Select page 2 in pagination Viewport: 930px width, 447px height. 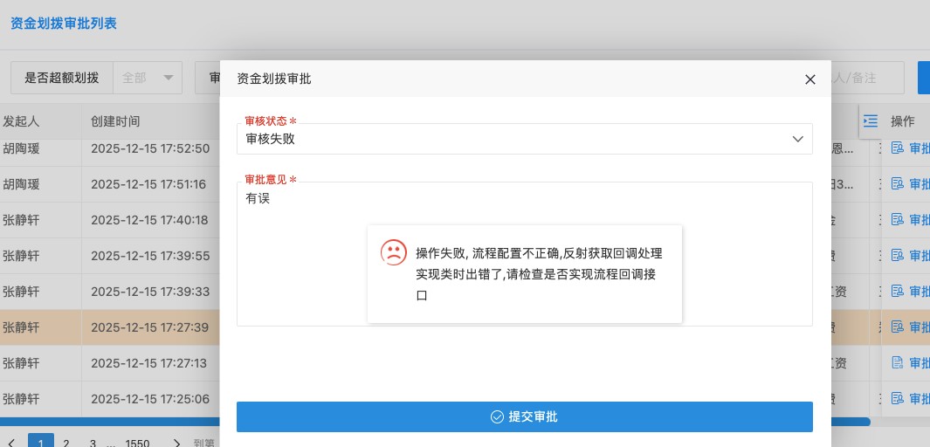(66, 443)
